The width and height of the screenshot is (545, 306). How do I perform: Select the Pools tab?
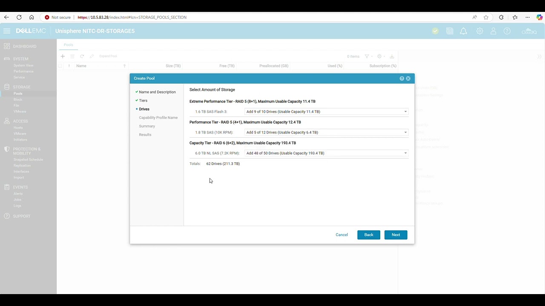(69, 45)
